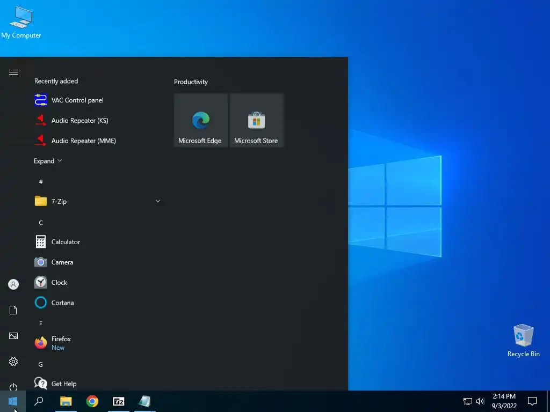Open Settings gear in Start sidebar
550x412 pixels.
point(13,362)
